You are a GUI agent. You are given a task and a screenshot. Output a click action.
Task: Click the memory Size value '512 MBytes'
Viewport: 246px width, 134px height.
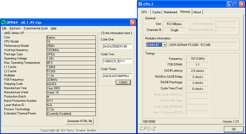[x=174, y=24]
